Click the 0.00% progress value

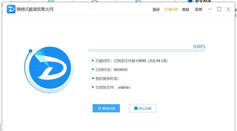(x=199, y=47)
